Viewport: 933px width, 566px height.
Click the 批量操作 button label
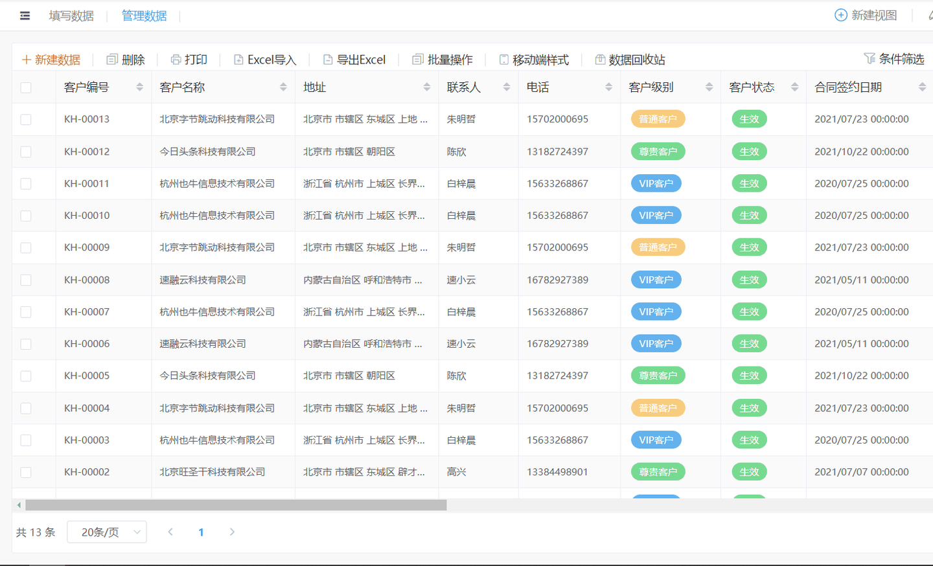coord(450,60)
